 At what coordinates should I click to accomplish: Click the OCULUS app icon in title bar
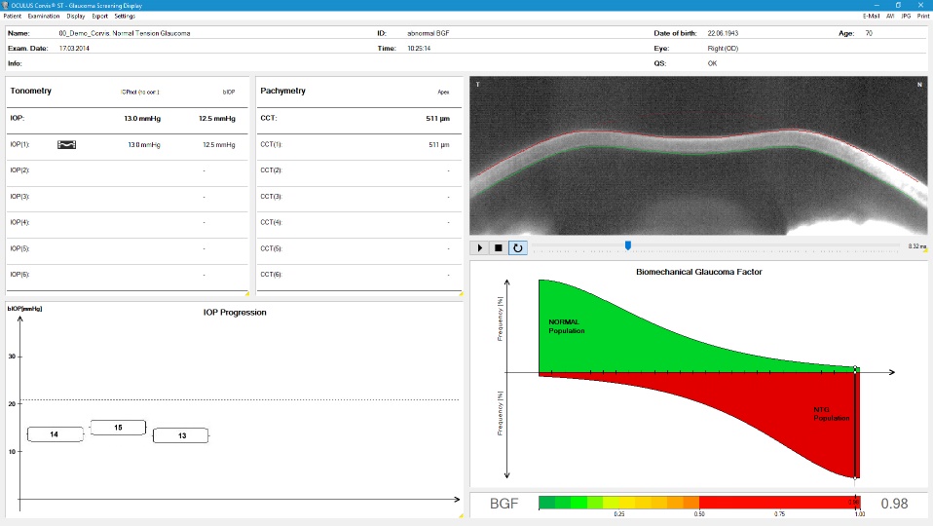pyautogui.click(x=5, y=5)
